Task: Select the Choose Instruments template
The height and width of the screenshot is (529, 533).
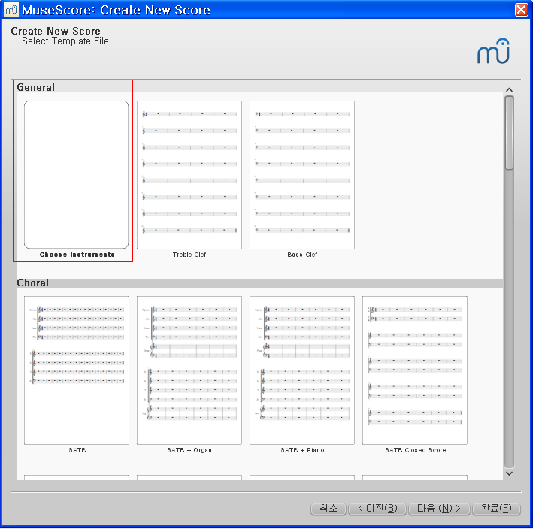Action: (x=77, y=174)
